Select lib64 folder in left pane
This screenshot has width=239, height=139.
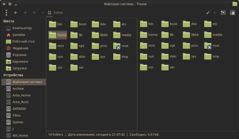tap(100, 35)
